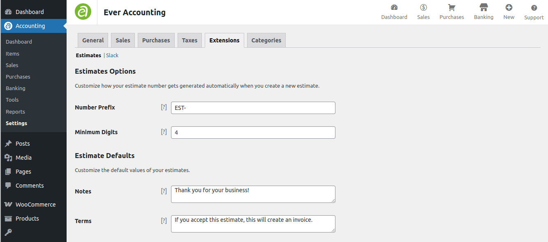Open Dashboard from the top header icons
This screenshot has width=548, height=242.
[394, 12]
